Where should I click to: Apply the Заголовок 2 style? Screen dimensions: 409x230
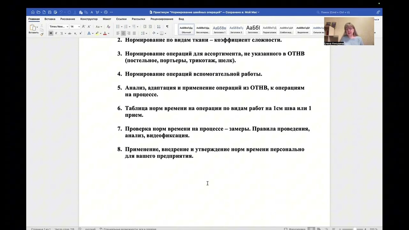point(236,29)
